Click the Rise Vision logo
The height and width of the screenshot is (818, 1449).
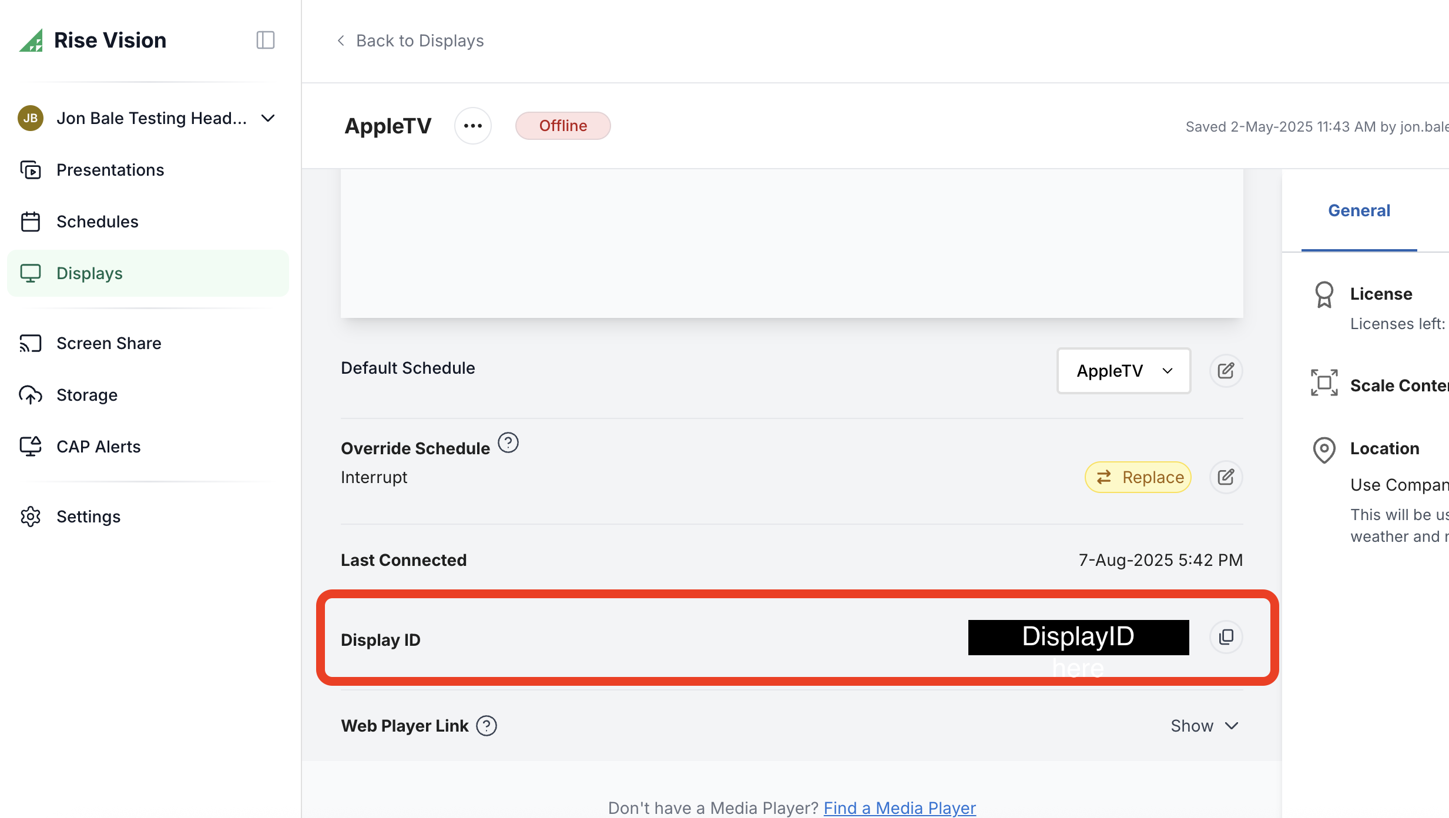pos(93,40)
